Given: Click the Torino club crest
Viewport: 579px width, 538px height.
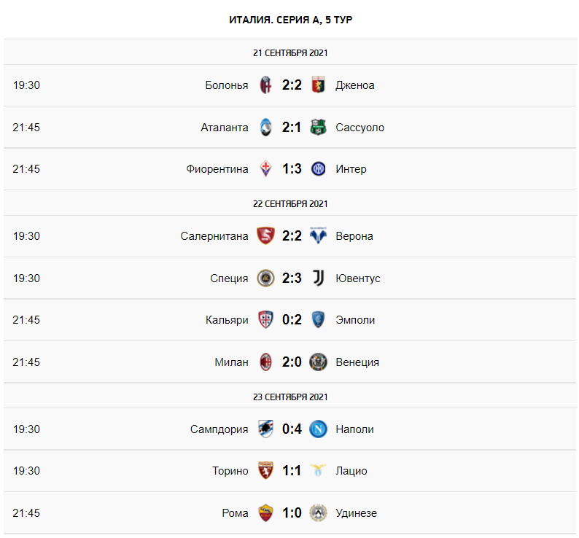Looking at the screenshot, I should coord(265,470).
